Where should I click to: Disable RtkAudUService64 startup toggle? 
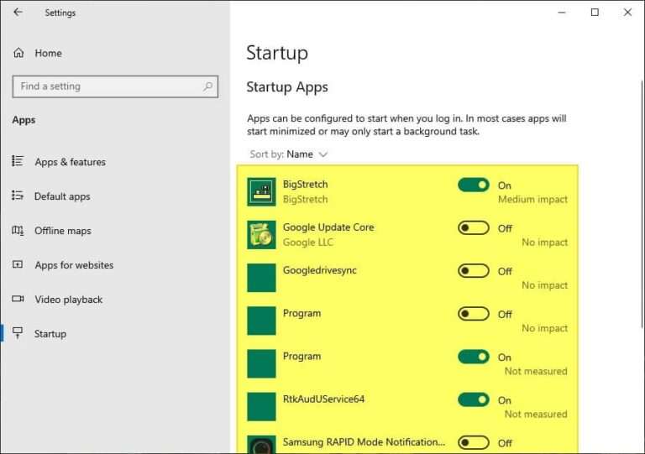pyautogui.click(x=474, y=399)
